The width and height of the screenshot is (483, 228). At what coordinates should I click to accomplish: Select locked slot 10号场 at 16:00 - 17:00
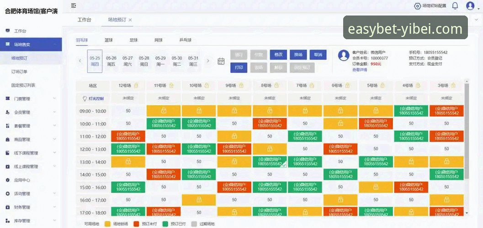199,200
